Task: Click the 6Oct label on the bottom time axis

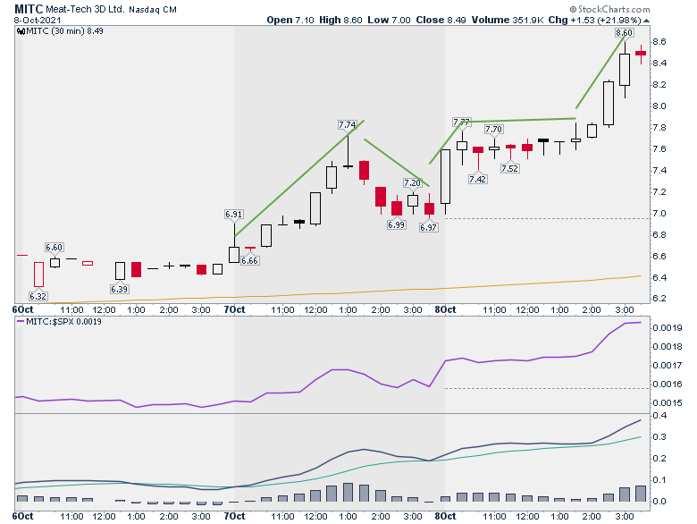Action: (x=23, y=517)
